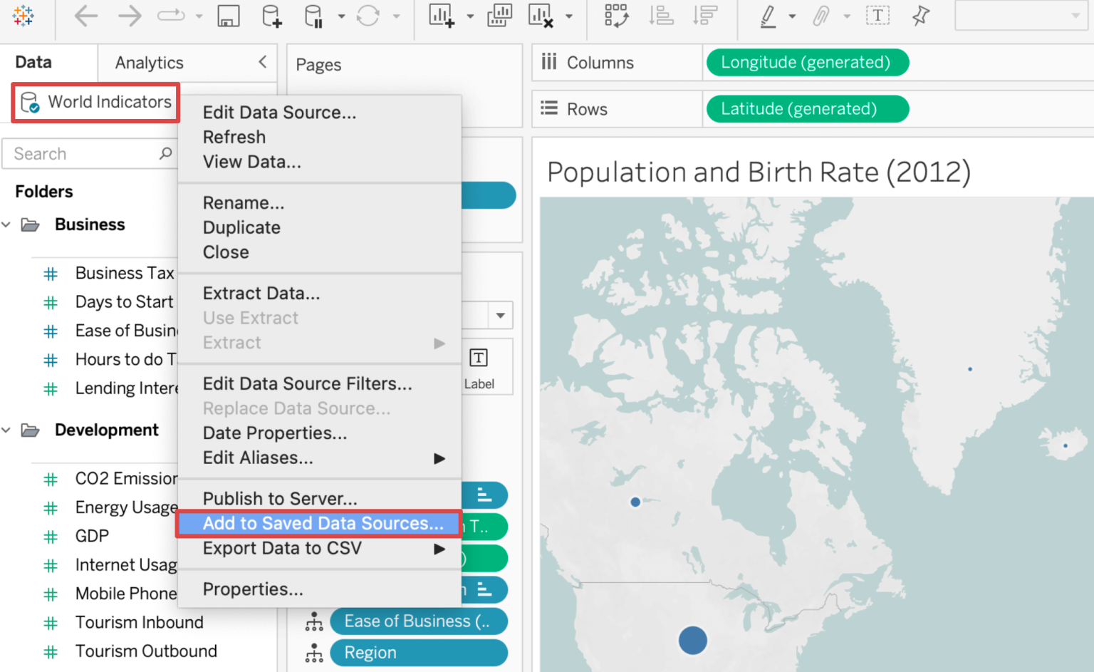Click the Search field in the Data pane
1094x672 pixels.
(x=85, y=153)
